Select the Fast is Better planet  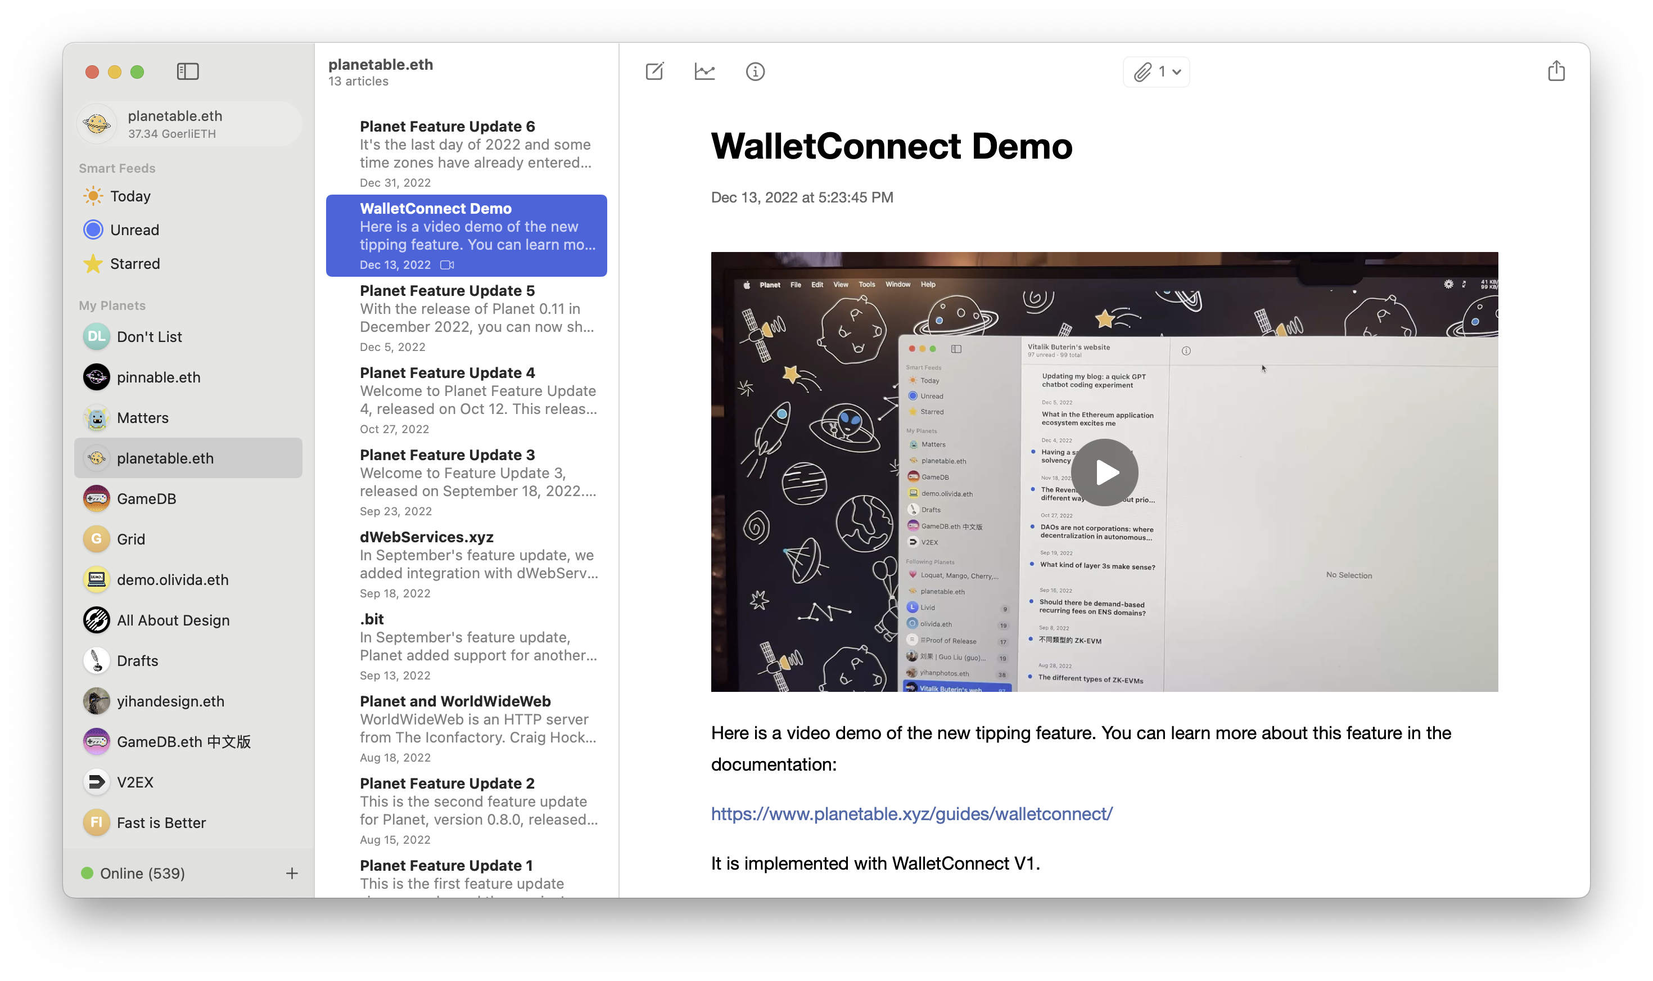(x=188, y=822)
